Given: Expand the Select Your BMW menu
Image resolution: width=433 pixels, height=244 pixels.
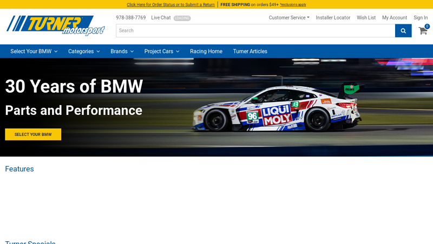Looking at the screenshot, I should point(34,52).
